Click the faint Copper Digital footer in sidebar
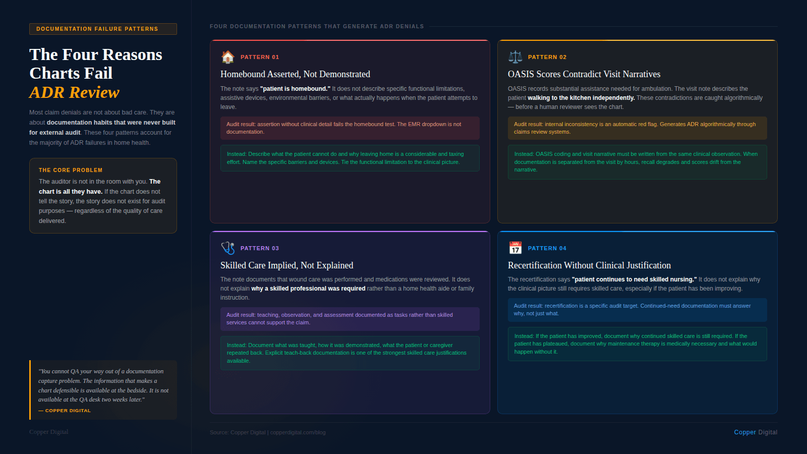 (x=48, y=432)
